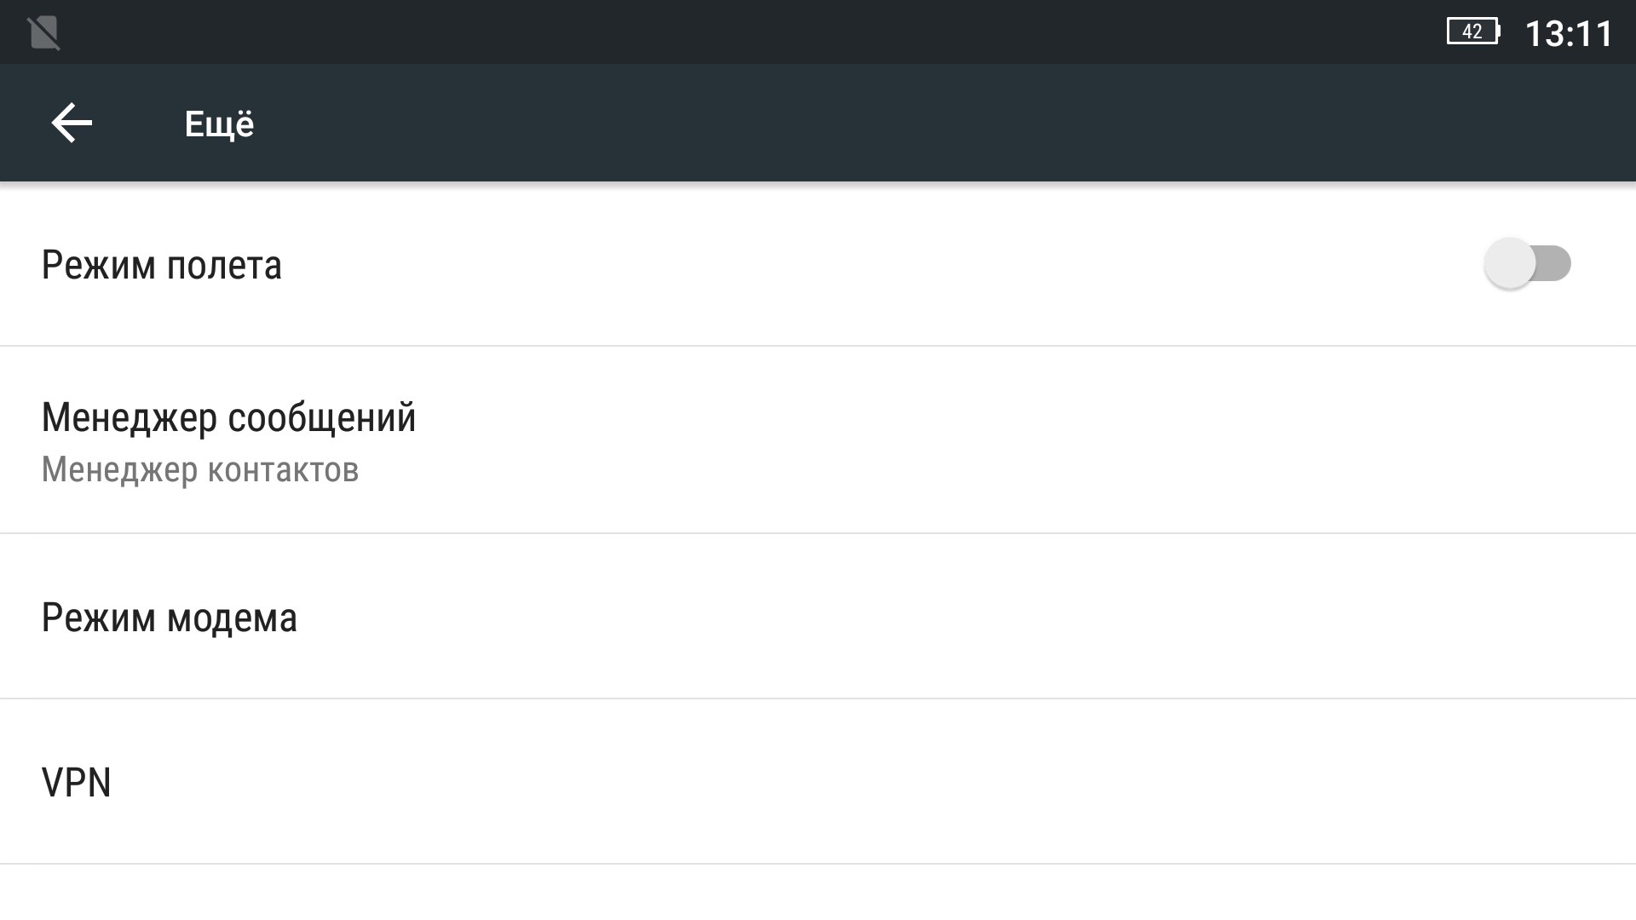This screenshot has width=1636, height=920.
Task: Click the battery indicator icon
Action: point(1474,32)
